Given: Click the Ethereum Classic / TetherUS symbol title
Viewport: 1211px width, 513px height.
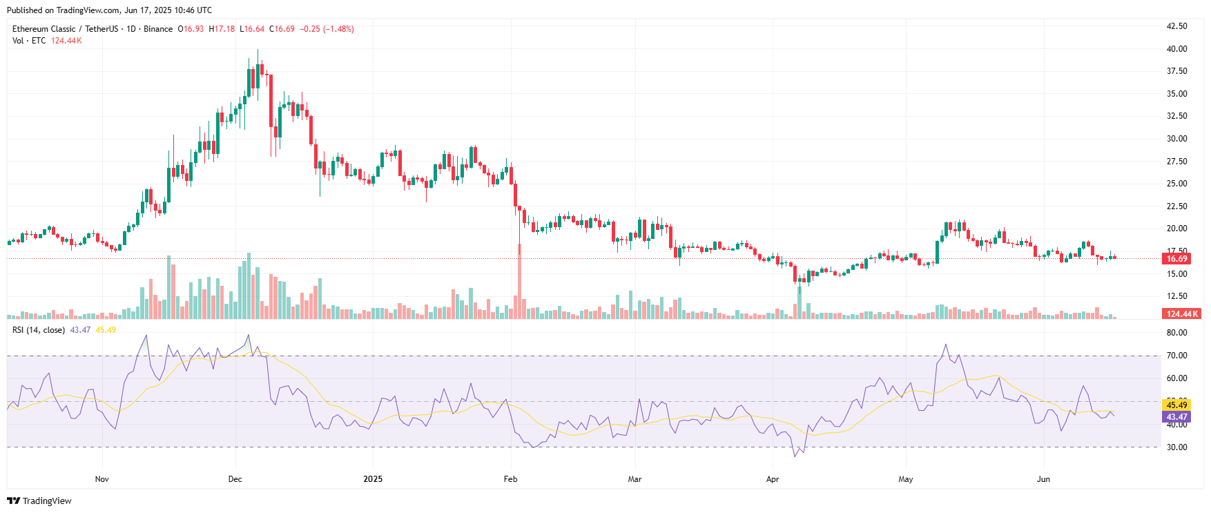Looking at the screenshot, I should (65, 29).
